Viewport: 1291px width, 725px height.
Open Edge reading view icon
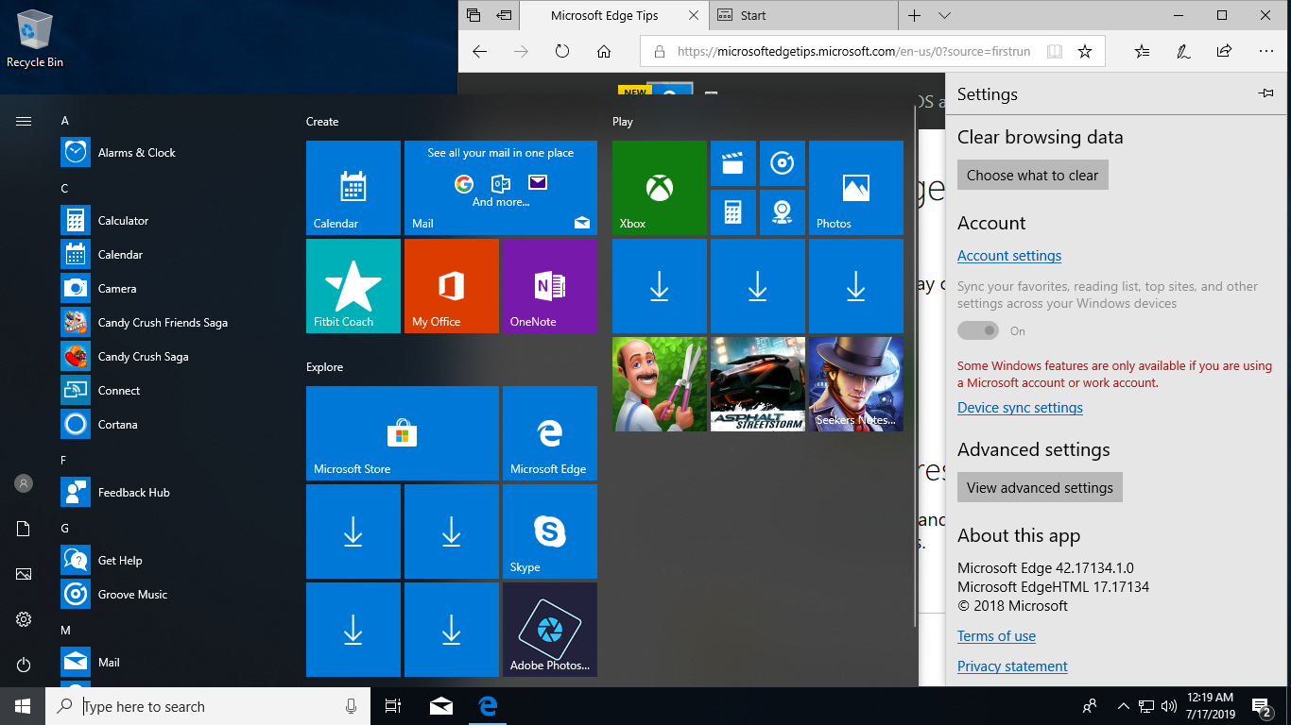click(x=1055, y=51)
